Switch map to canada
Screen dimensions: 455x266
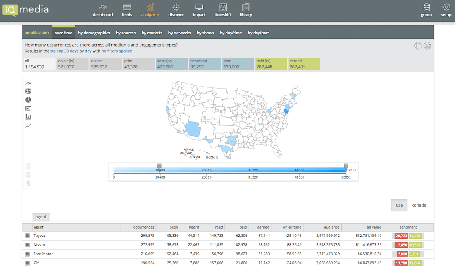[x=419, y=205]
